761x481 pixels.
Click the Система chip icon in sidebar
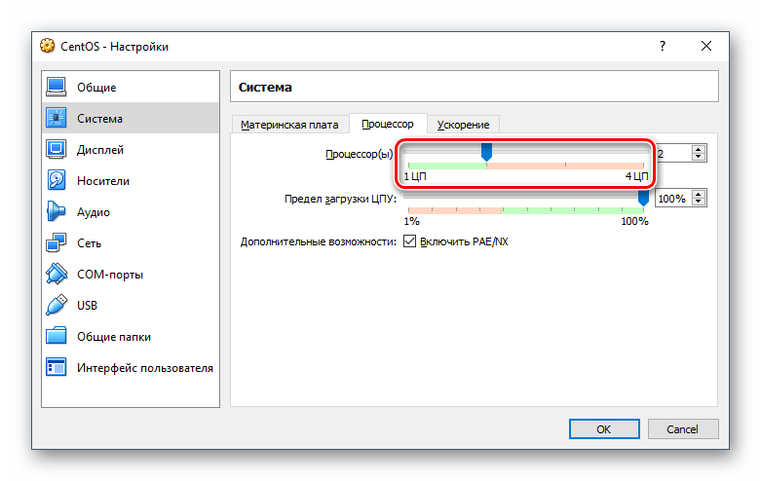click(57, 119)
